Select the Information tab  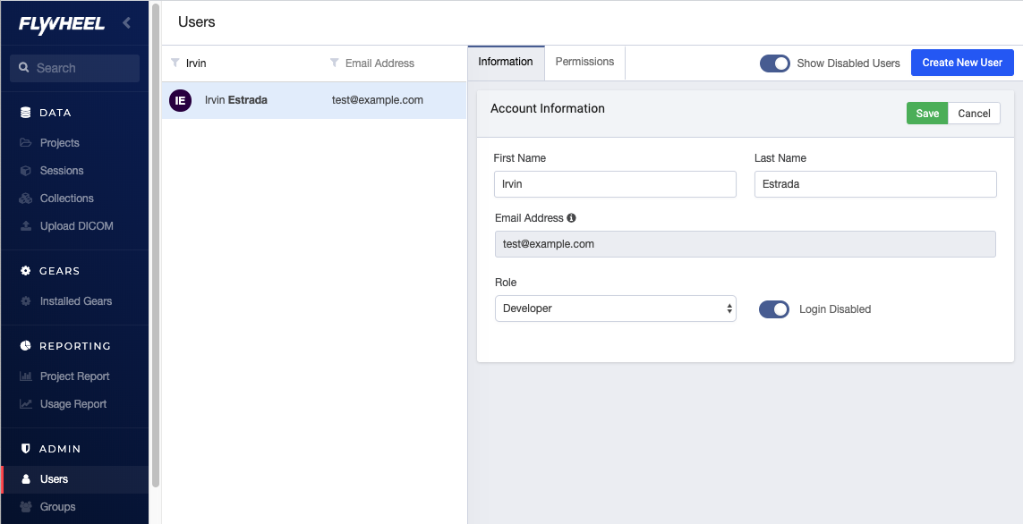506,62
